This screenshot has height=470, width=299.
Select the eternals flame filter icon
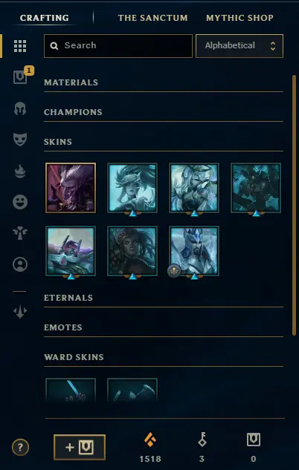20,172
